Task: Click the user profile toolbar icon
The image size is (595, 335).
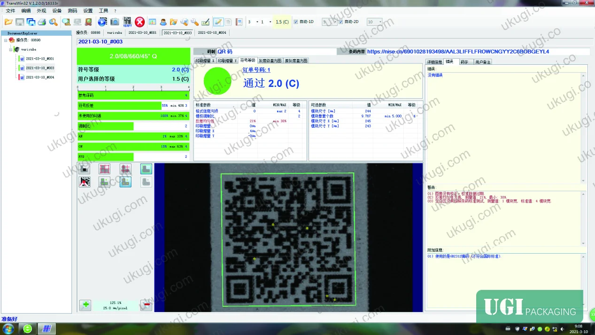Action: point(163,22)
